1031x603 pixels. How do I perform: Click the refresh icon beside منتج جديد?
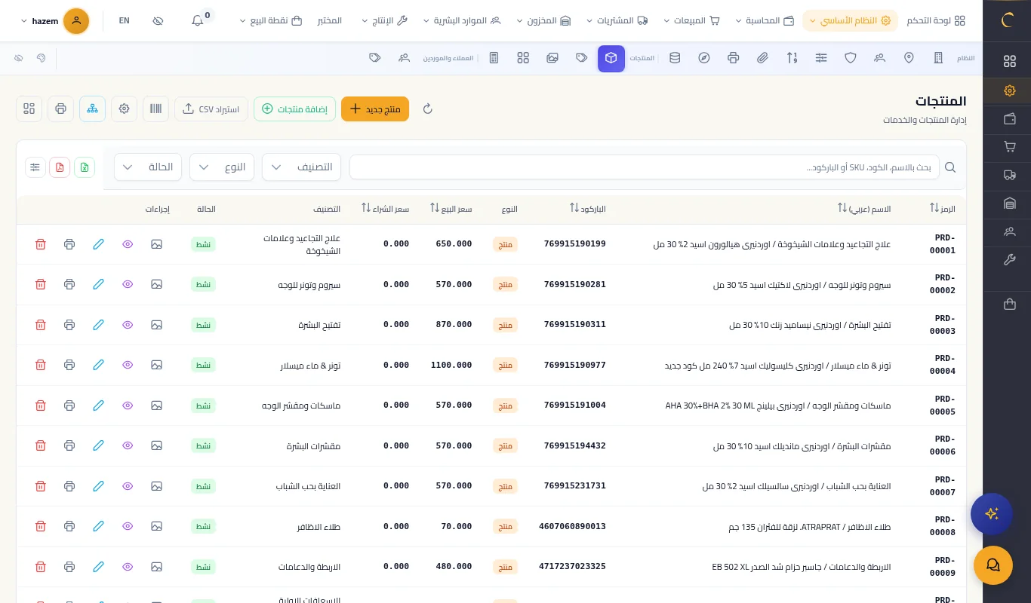click(427, 109)
